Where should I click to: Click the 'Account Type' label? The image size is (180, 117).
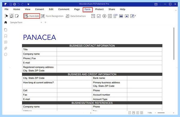[100, 99]
